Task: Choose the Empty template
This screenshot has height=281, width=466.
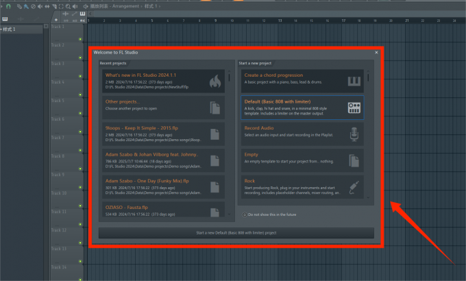Action: (302, 160)
